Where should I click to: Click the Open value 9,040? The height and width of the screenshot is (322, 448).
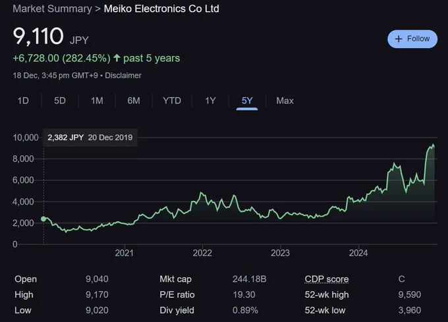coord(97,279)
